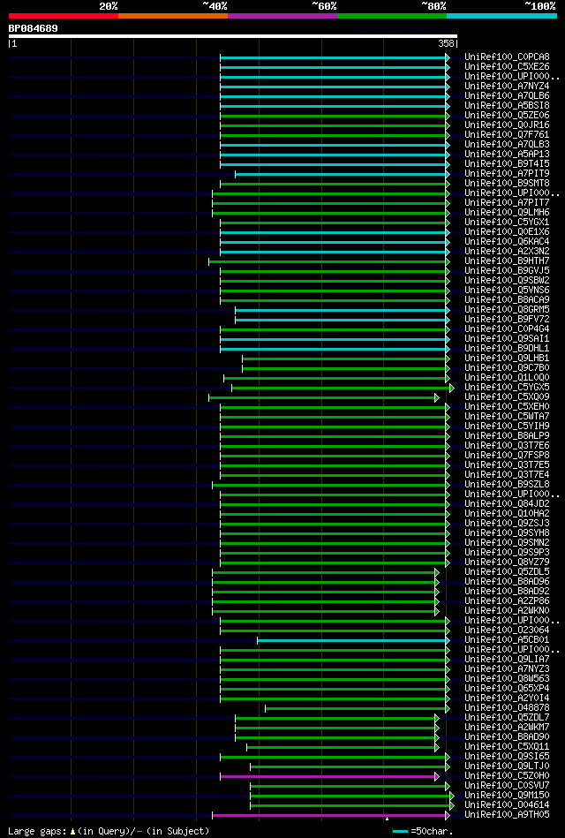Select the BP084689 query label
The height and width of the screenshot is (838, 565).
(34, 28)
